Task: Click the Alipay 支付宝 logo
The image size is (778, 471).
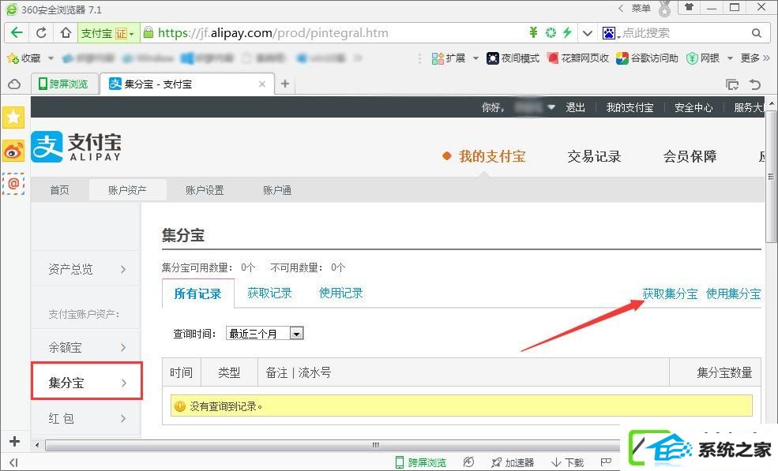Action: click(x=76, y=147)
